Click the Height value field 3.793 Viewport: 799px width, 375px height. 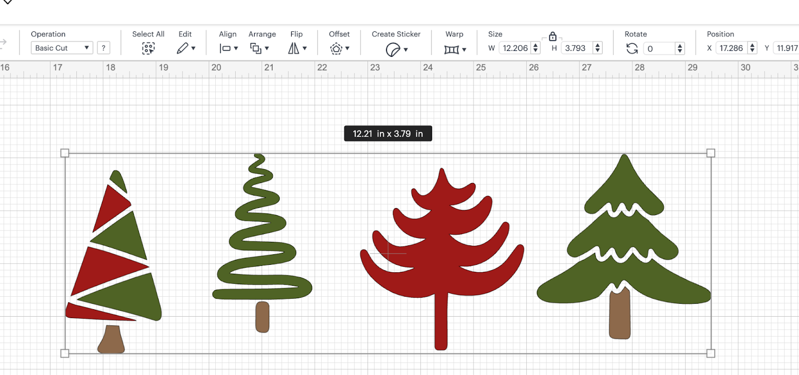tap(576, 48)
